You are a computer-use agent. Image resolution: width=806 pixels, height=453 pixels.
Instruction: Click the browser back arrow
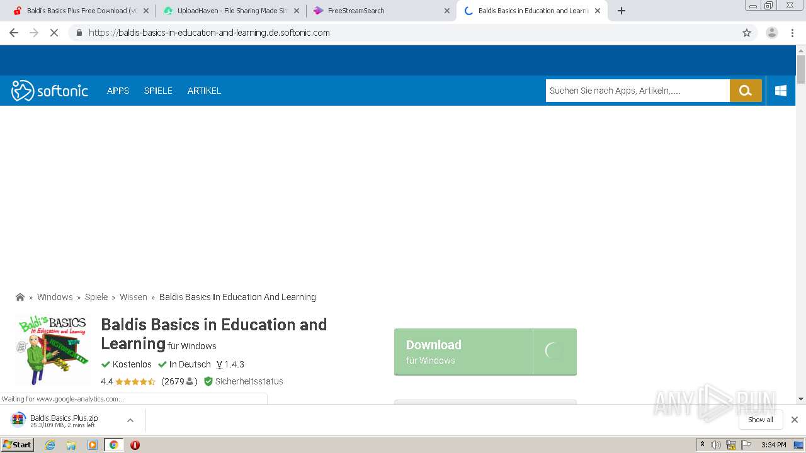tap(14, 33)
